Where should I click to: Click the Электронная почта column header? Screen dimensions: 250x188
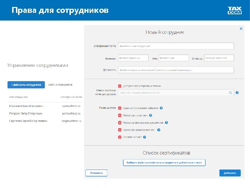click(71, 97)
